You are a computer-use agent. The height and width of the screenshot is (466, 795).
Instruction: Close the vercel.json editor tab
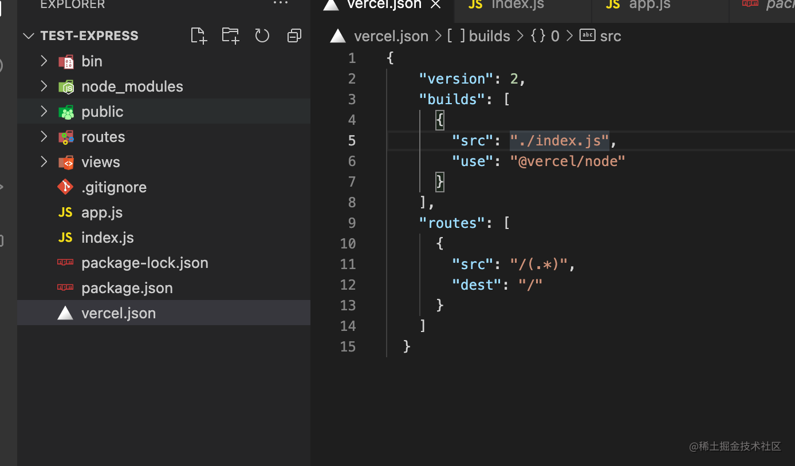[435, 5]
